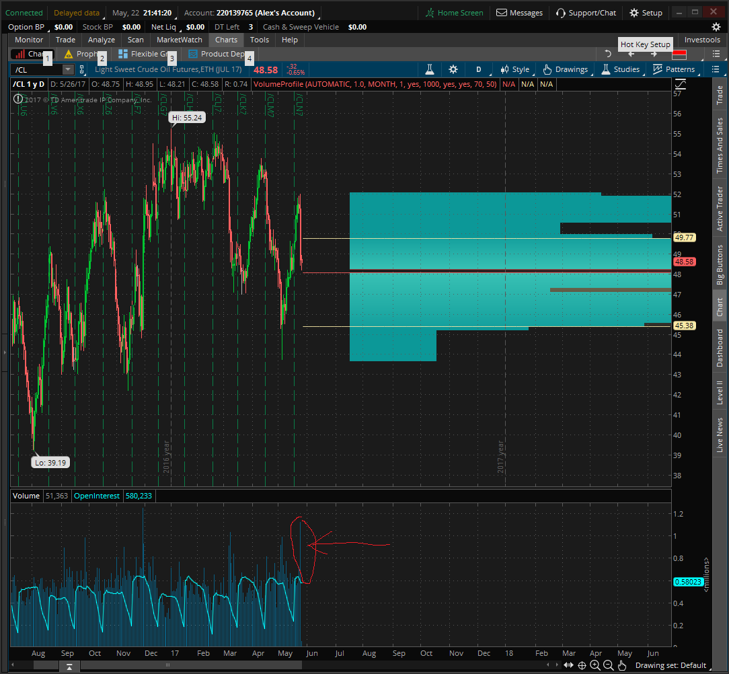
Task: Expand Times And Sales side panel
Action: pyautogui.click(x=719, y=145)
